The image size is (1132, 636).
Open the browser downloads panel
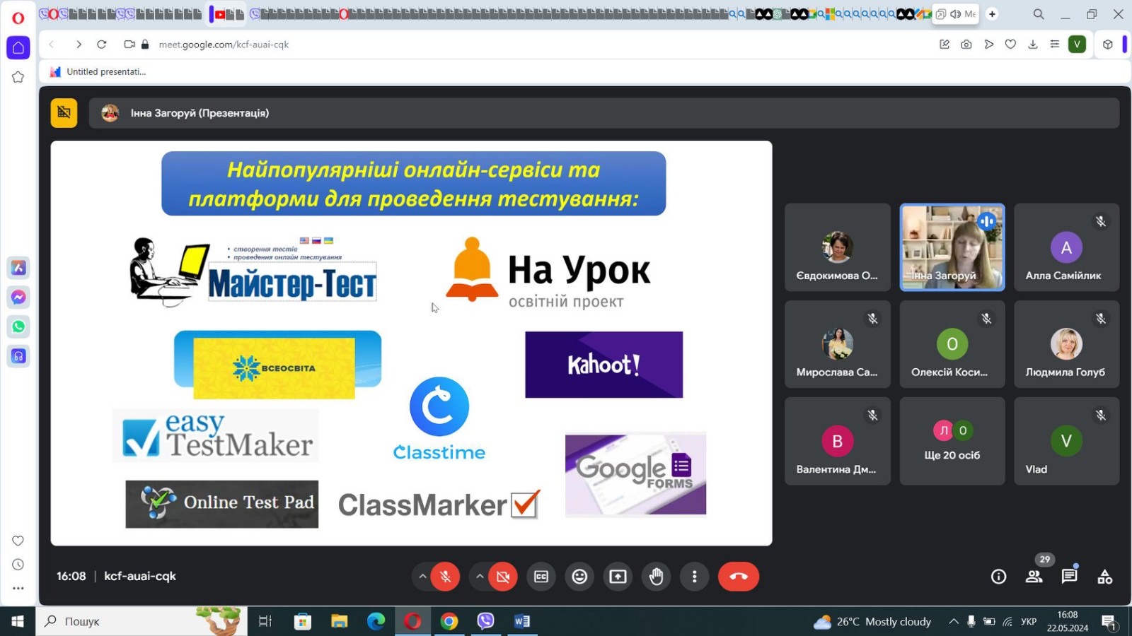click(x=1033, y=45)
